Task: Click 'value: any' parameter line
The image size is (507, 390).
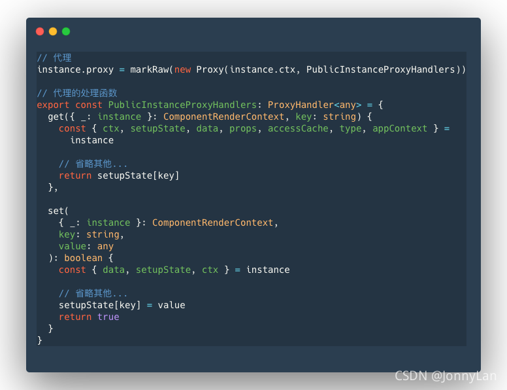Action: click(86, 246)
